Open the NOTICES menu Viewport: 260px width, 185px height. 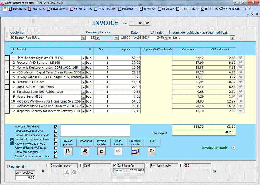pos(36,9)
